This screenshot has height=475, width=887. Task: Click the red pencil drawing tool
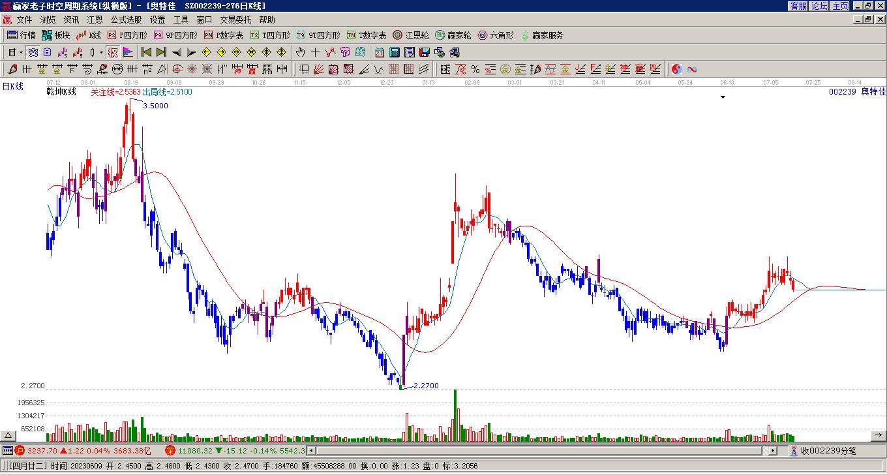click(x=12, y=69)
